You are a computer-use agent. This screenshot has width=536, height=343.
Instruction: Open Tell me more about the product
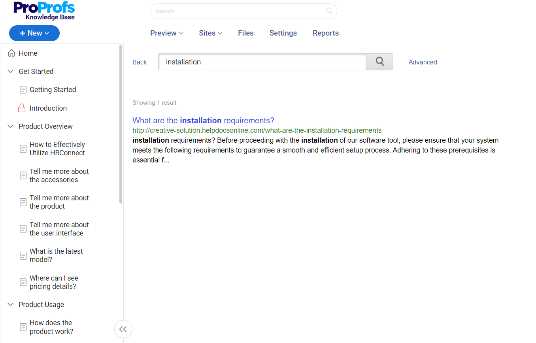(x=59, y=202)
